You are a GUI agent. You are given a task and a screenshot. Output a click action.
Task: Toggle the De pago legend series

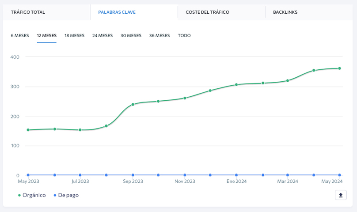[x=66, y=195]
